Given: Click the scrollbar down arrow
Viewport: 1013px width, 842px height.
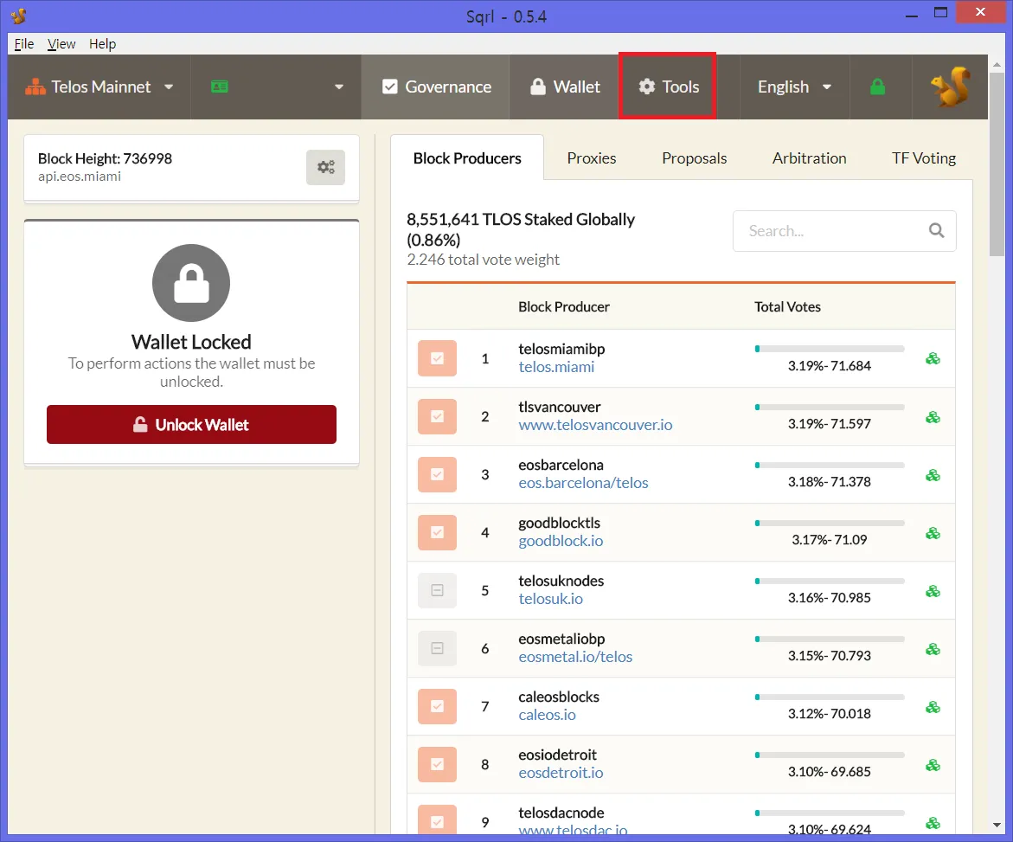Looking at the screenshot, I should click(997, 826).
